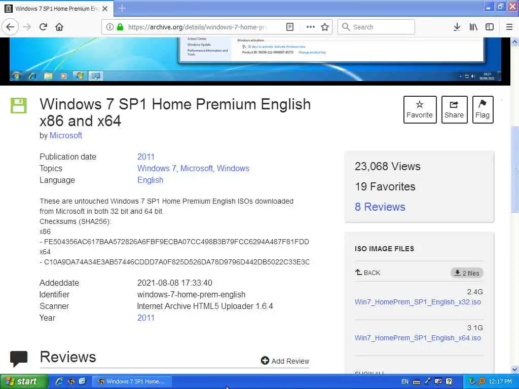Click the vertical scrollbar thumb
The image size is (519, 389).
[x=514, y=169]
